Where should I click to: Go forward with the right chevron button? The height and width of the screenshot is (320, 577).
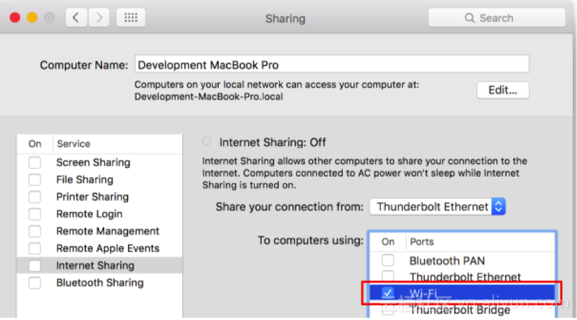tap(99, 17)
